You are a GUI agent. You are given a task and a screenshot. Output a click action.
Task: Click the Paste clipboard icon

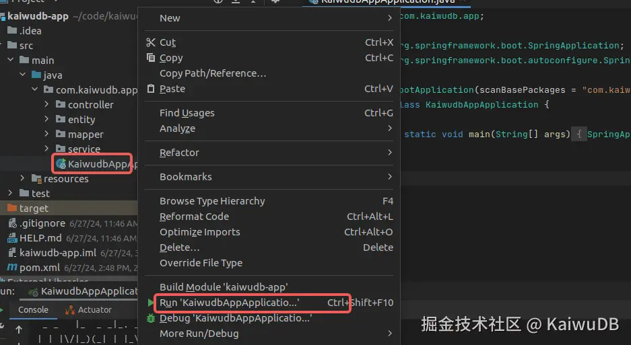(150, 89)
